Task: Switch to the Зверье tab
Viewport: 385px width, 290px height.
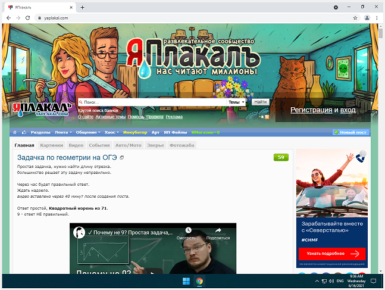Action: click(x=155, y=145)
